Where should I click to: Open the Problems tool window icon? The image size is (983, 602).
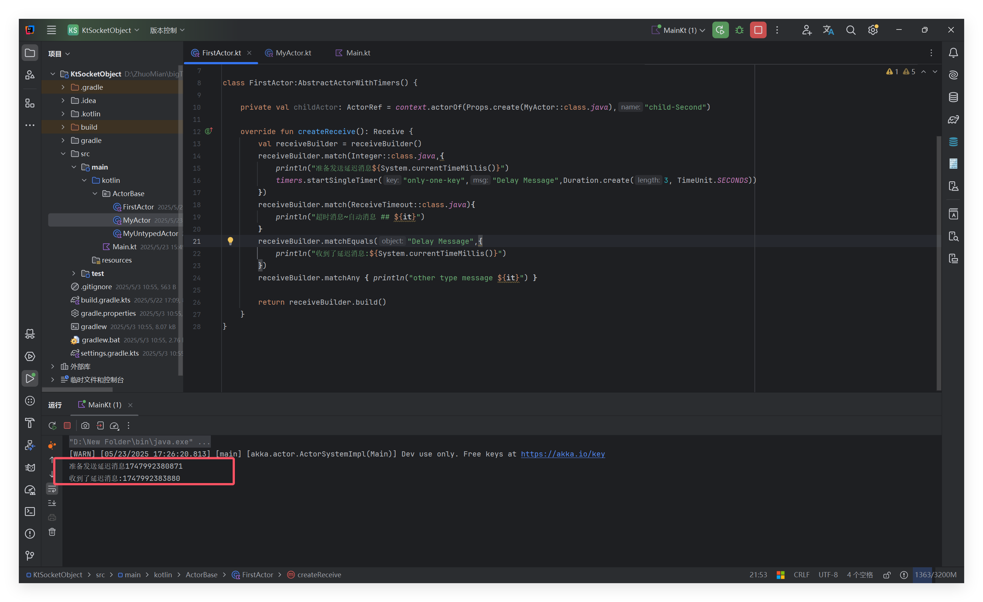click(30, 533)
